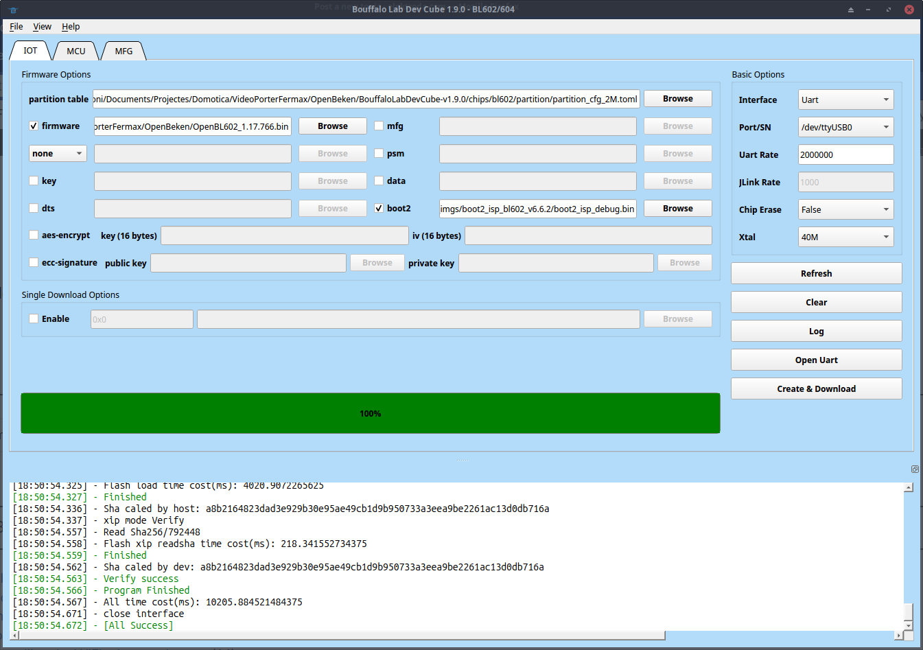The height and width of the screenshot is (650, 923).
Task: Check the key checkbox
Action: (34, 181)
